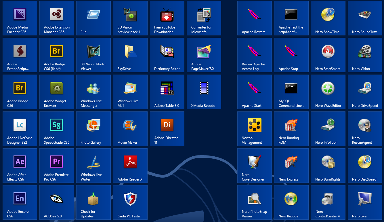Open Apache Test the httpd.conf tile
This screenshot has height=222, width=384.
[x=291, y=18]
